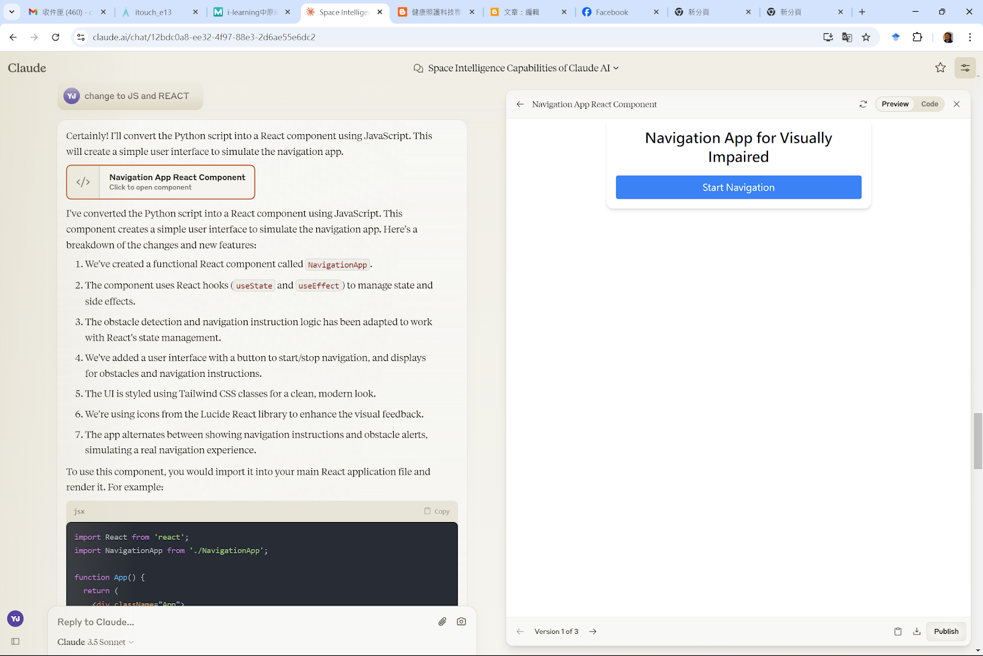Switch artifact view to Preview

pyautogui.click(x=895, y=105)
